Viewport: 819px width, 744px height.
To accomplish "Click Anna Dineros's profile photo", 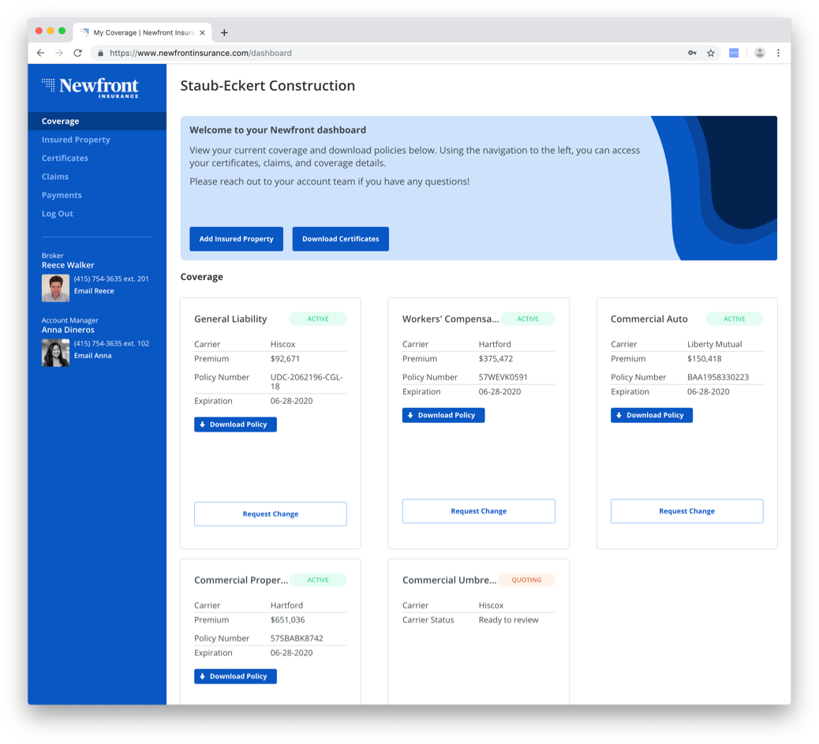I will coord(55,353).
